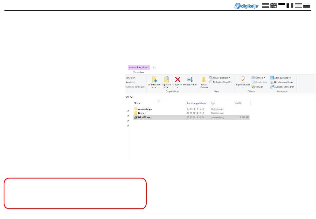Click Auswahl umkehren

(x=282, y=87)
